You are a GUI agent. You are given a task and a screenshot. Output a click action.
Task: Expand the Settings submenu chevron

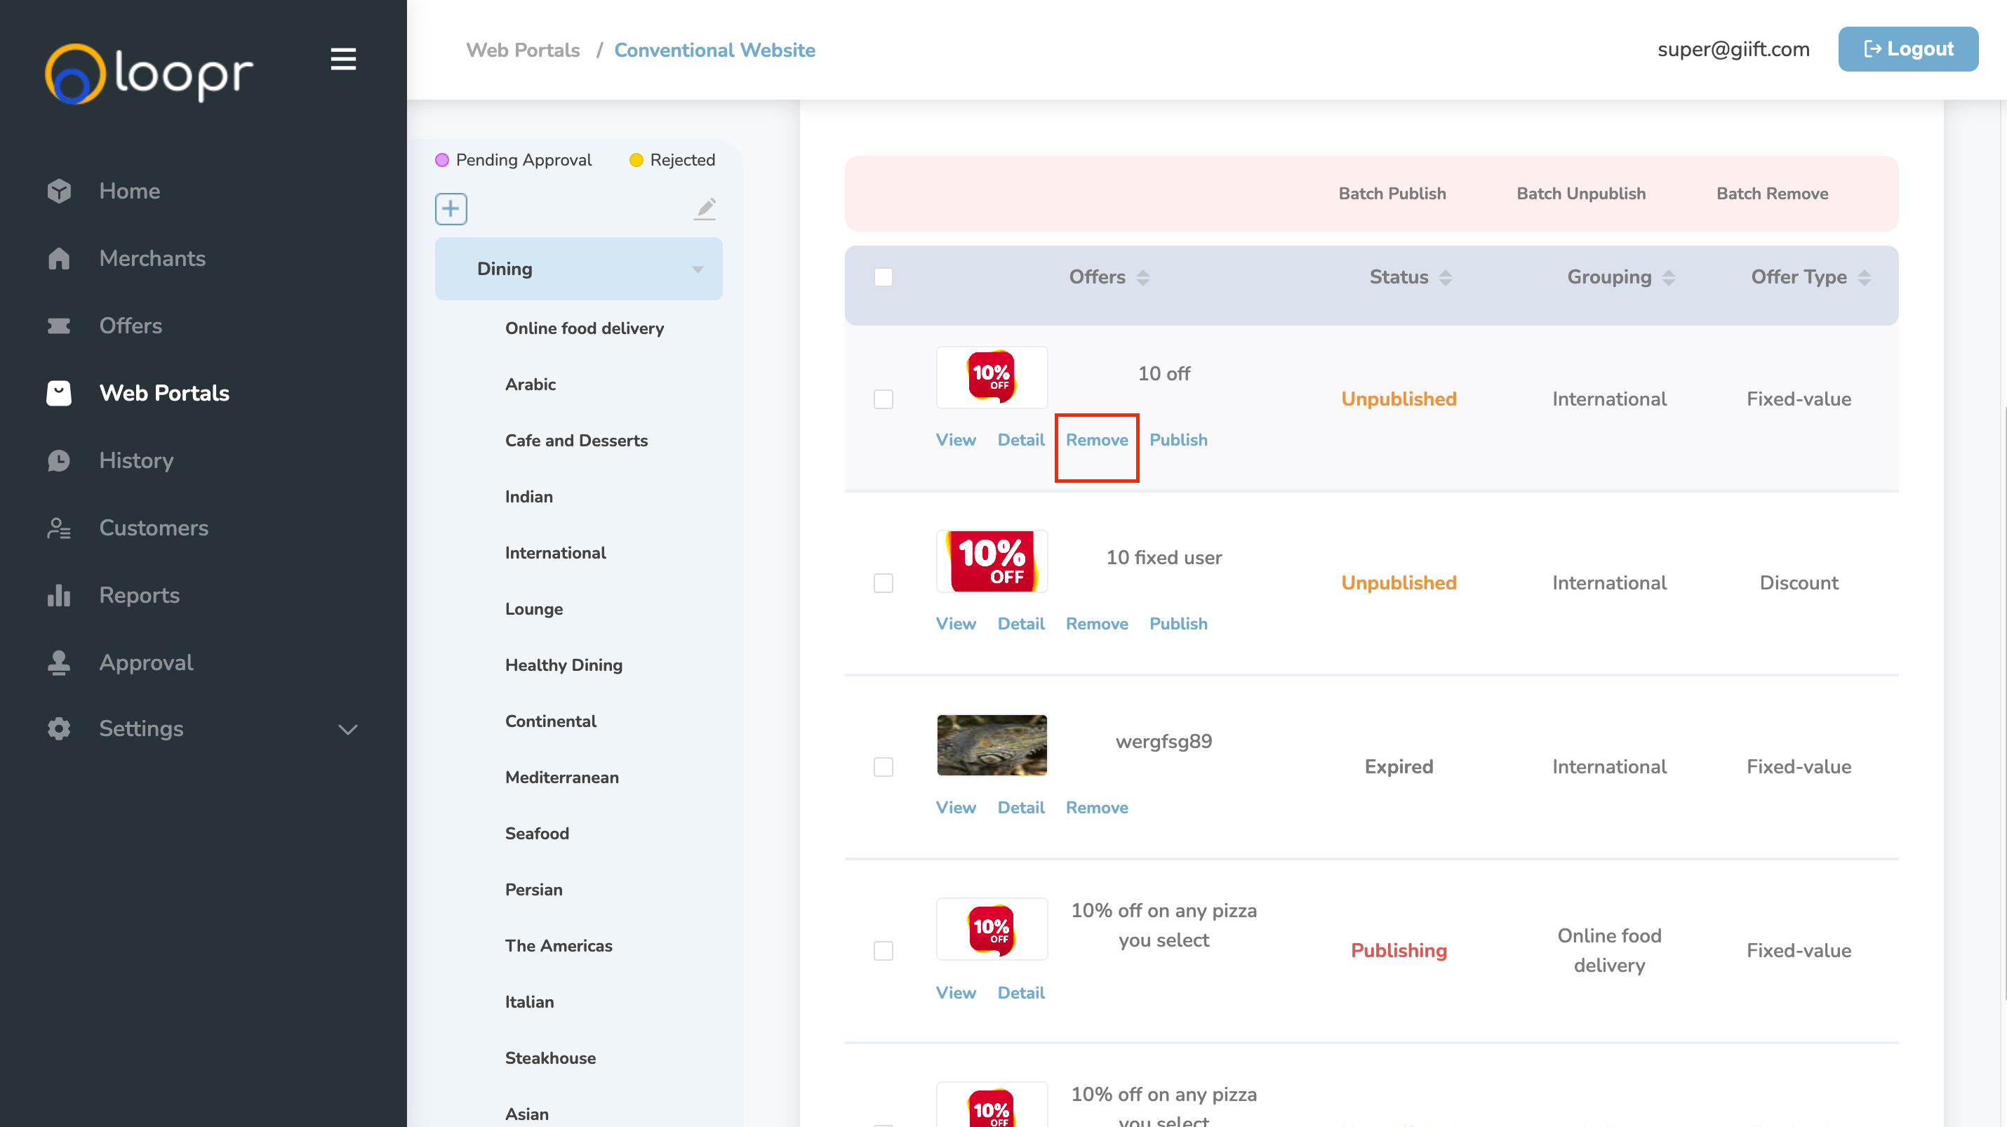coord(347,729)
